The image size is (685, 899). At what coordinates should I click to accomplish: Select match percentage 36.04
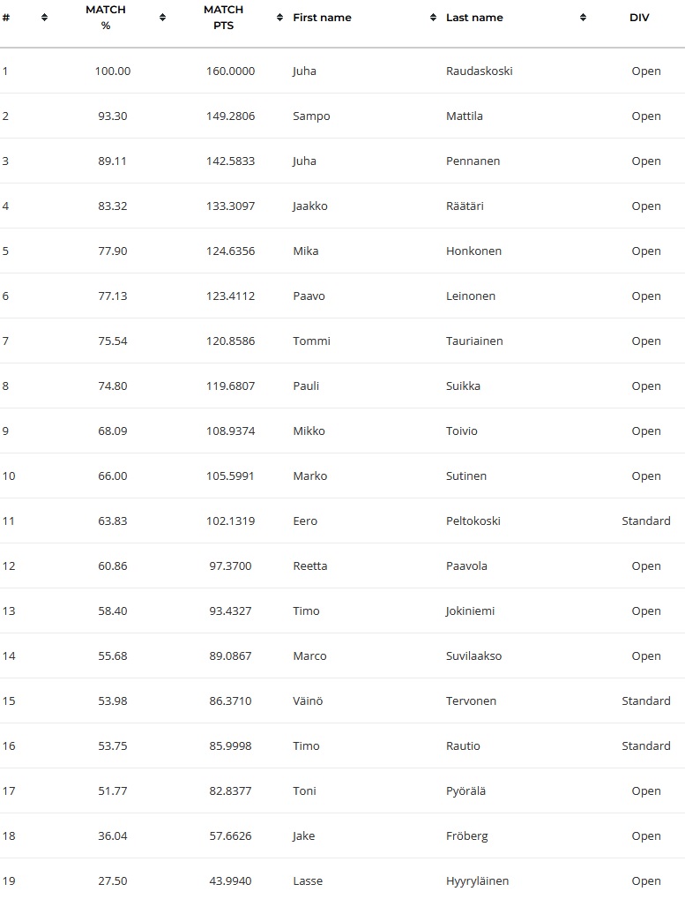[112, 836]
